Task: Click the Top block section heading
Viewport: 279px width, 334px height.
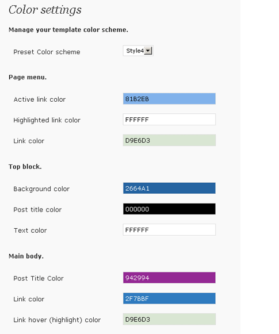Action: click(25, 167)
